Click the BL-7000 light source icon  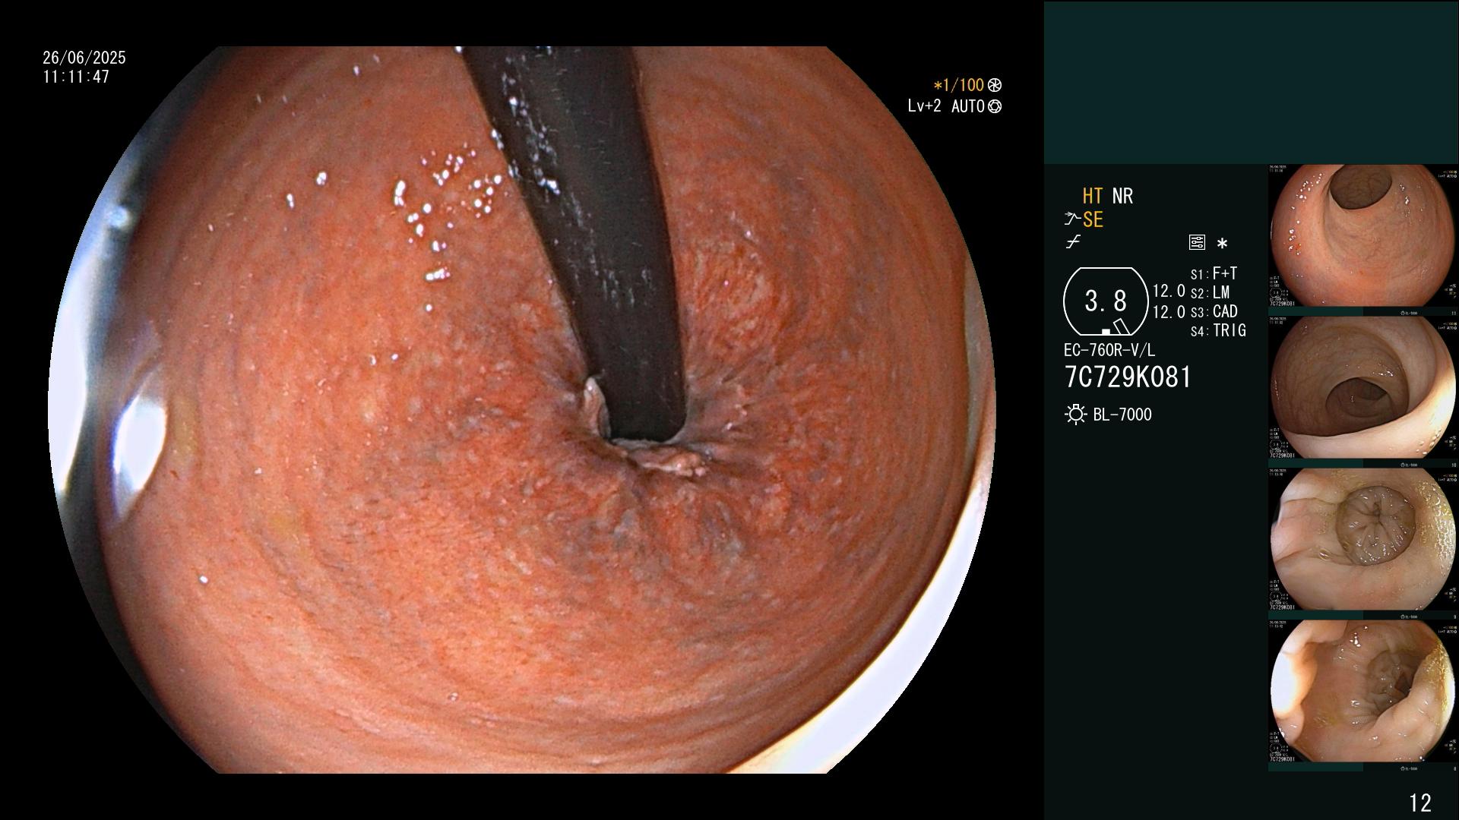[x=1076, y=415]
